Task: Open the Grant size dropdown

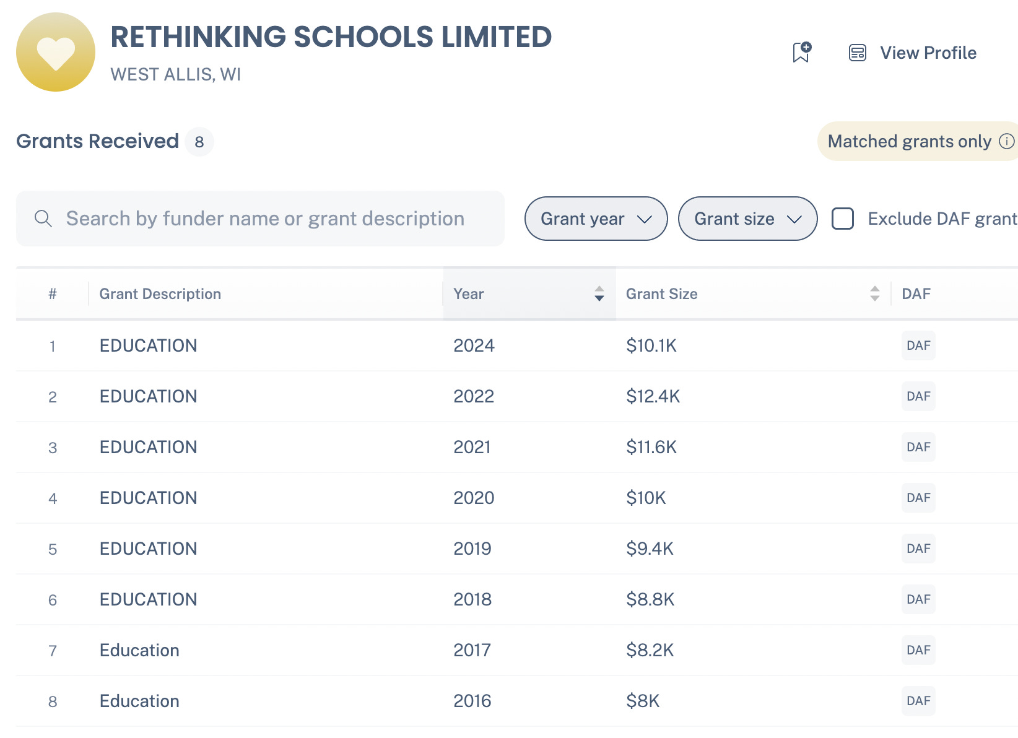Action: click(747, 219)
